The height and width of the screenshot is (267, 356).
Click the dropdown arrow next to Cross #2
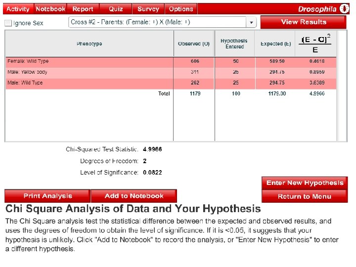[x=251, y=22]
